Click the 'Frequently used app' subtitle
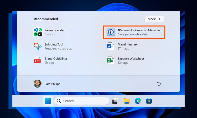Screen dimensions: 197x118 click(58, 48)
